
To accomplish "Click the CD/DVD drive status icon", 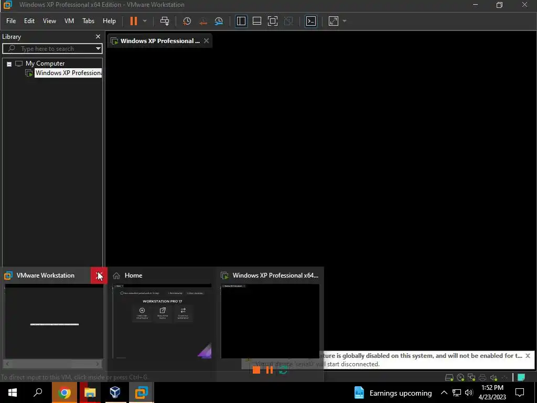I will 460,378.
